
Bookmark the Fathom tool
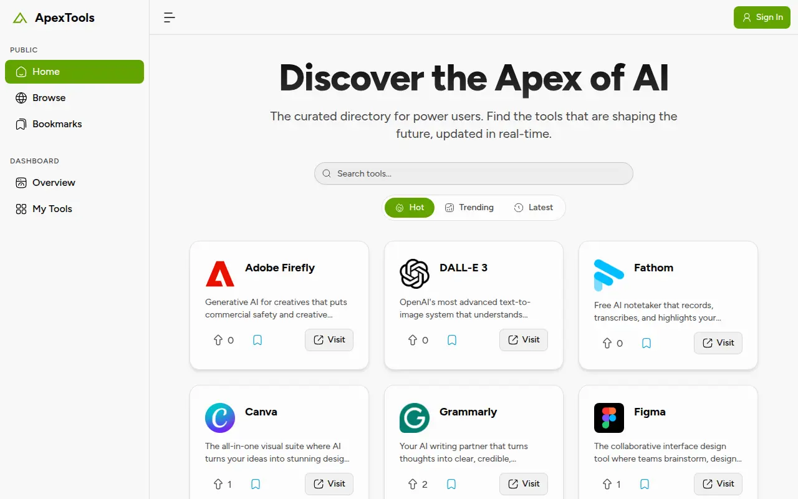click(647, 343)
